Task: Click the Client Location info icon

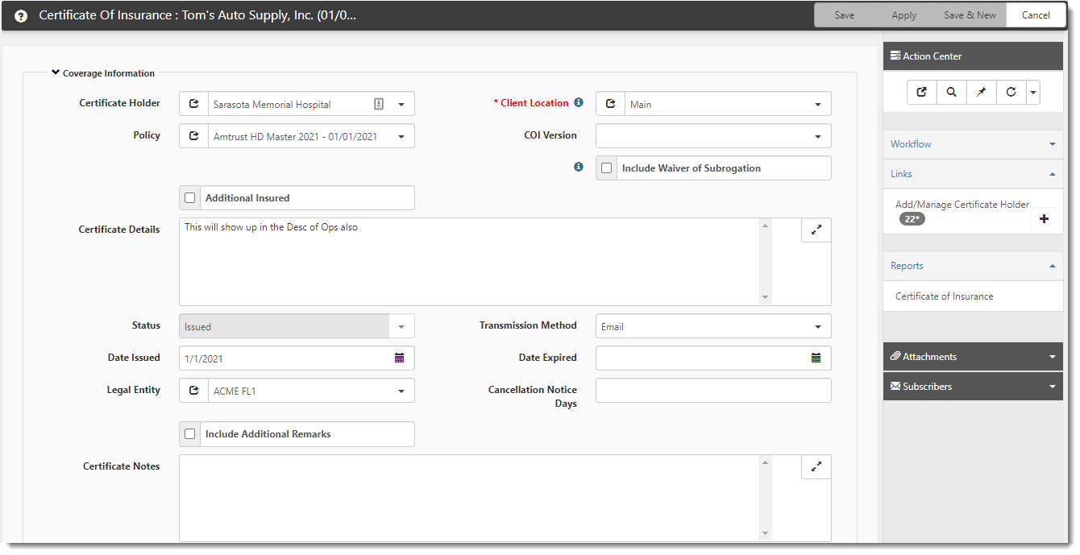Action: pyautogui.click(x=578, y=103)
